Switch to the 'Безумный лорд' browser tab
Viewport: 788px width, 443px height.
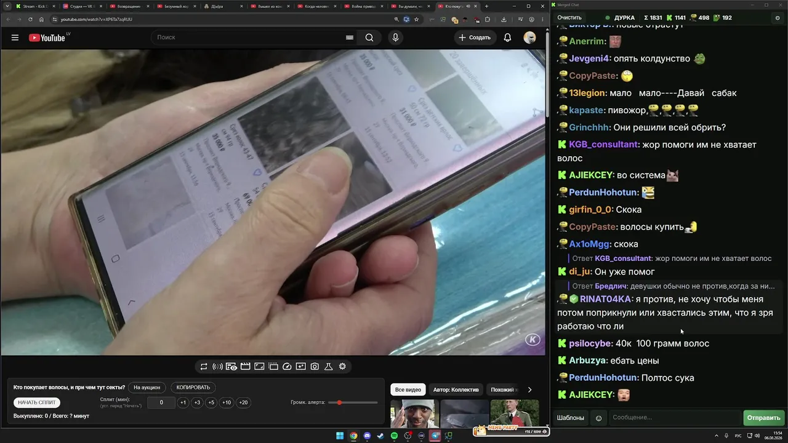click(176, 6)
